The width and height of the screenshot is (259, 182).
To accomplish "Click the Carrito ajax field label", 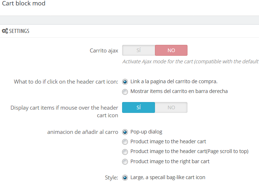I will 104,51.
